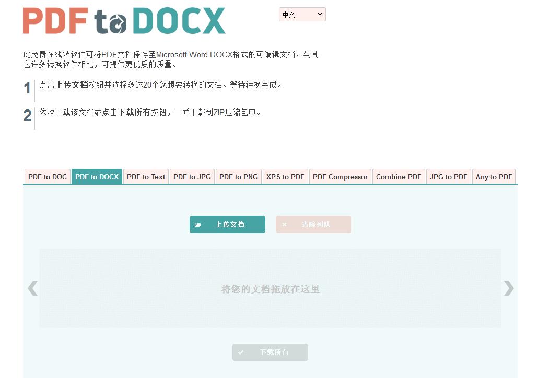Open the 中文 language dropdown
Image resolution: width=539 pixels, height=378 pixels.
coord(302,14)
